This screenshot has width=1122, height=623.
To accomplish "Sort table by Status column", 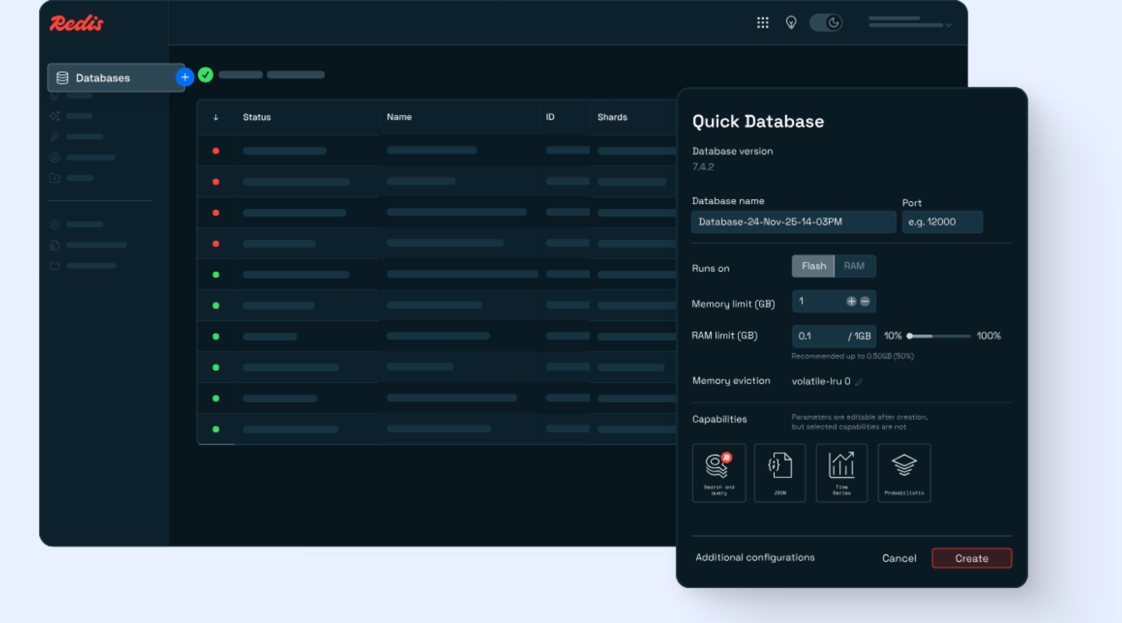I will tap(257, 117).
